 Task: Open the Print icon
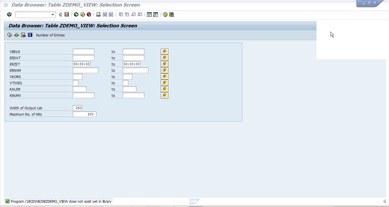[98, 15]
